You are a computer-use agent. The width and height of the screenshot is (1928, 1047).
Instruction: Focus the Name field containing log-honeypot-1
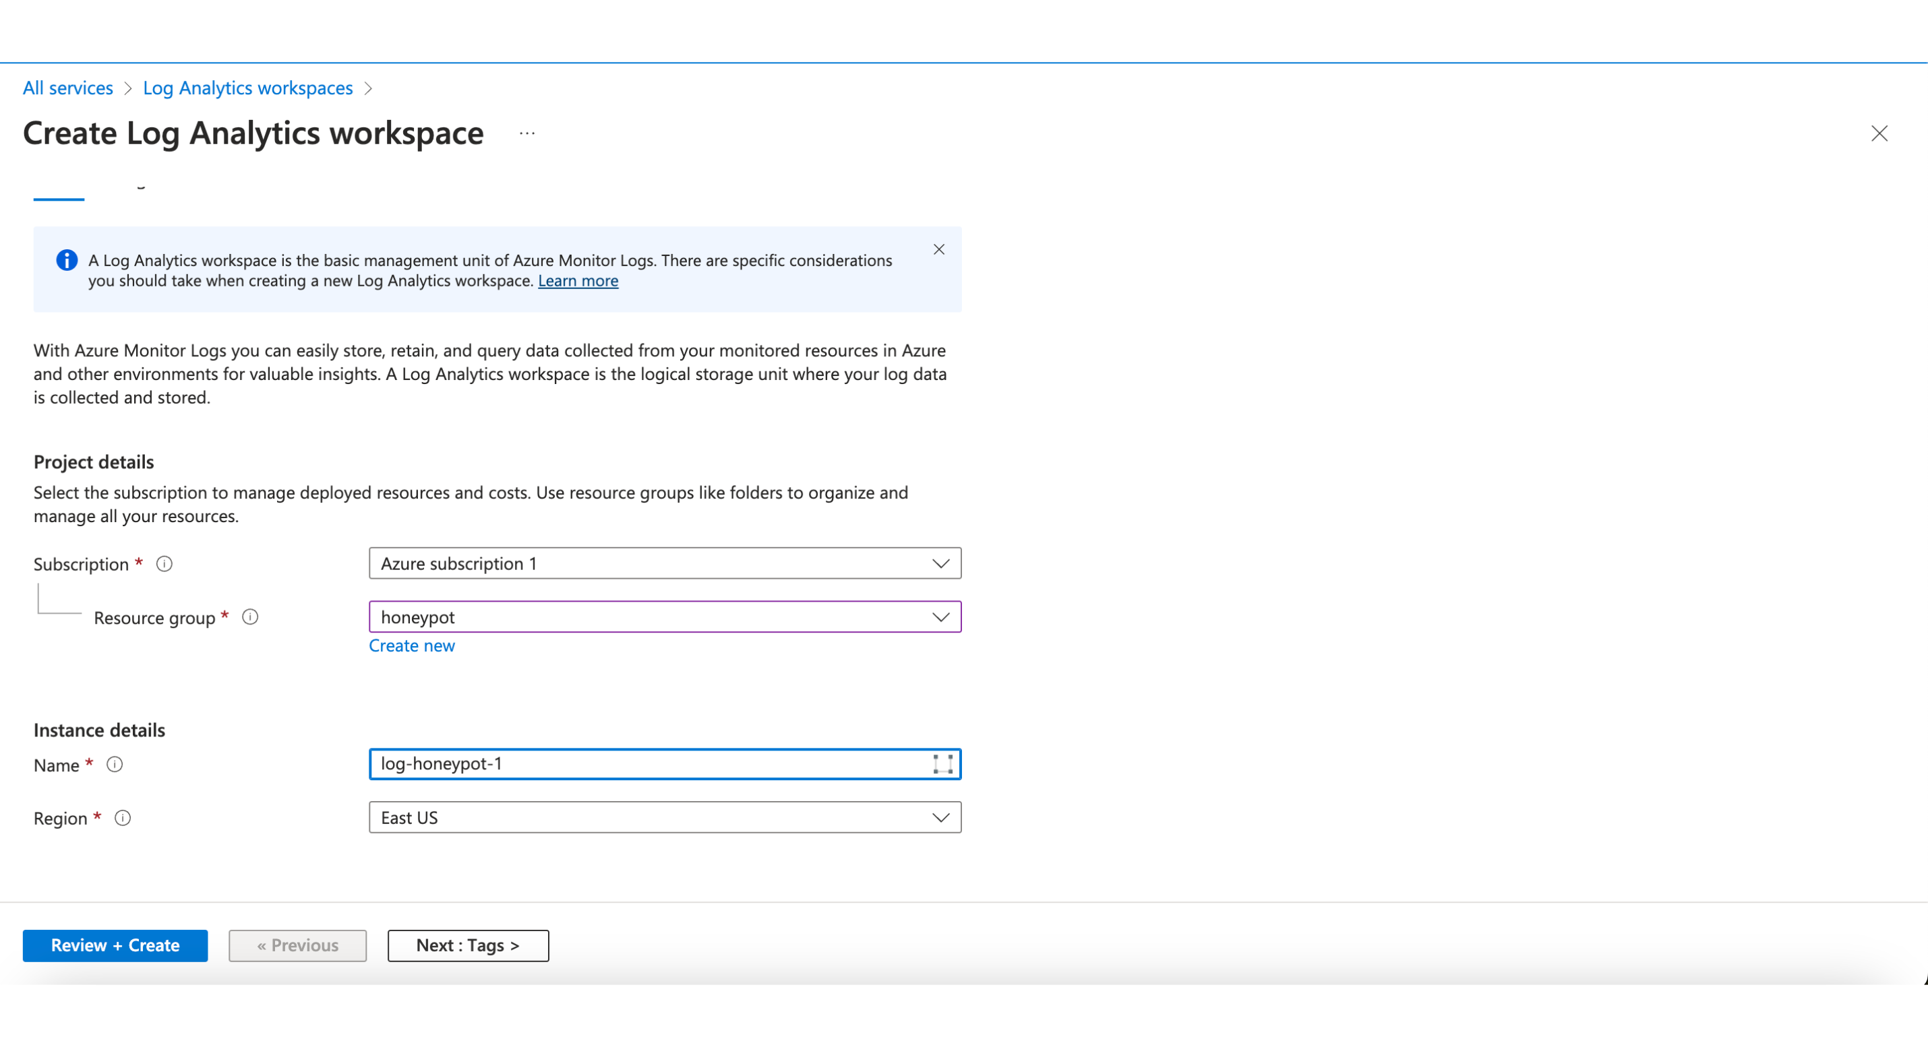tap(644, 763)
